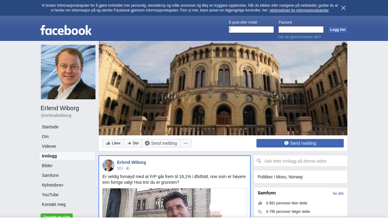Image resolution: width=388 pixels, height=218 pixels.
Task: Focus the E-post eller mobil field
Action: pyautogui.click(x=251, y=29)
